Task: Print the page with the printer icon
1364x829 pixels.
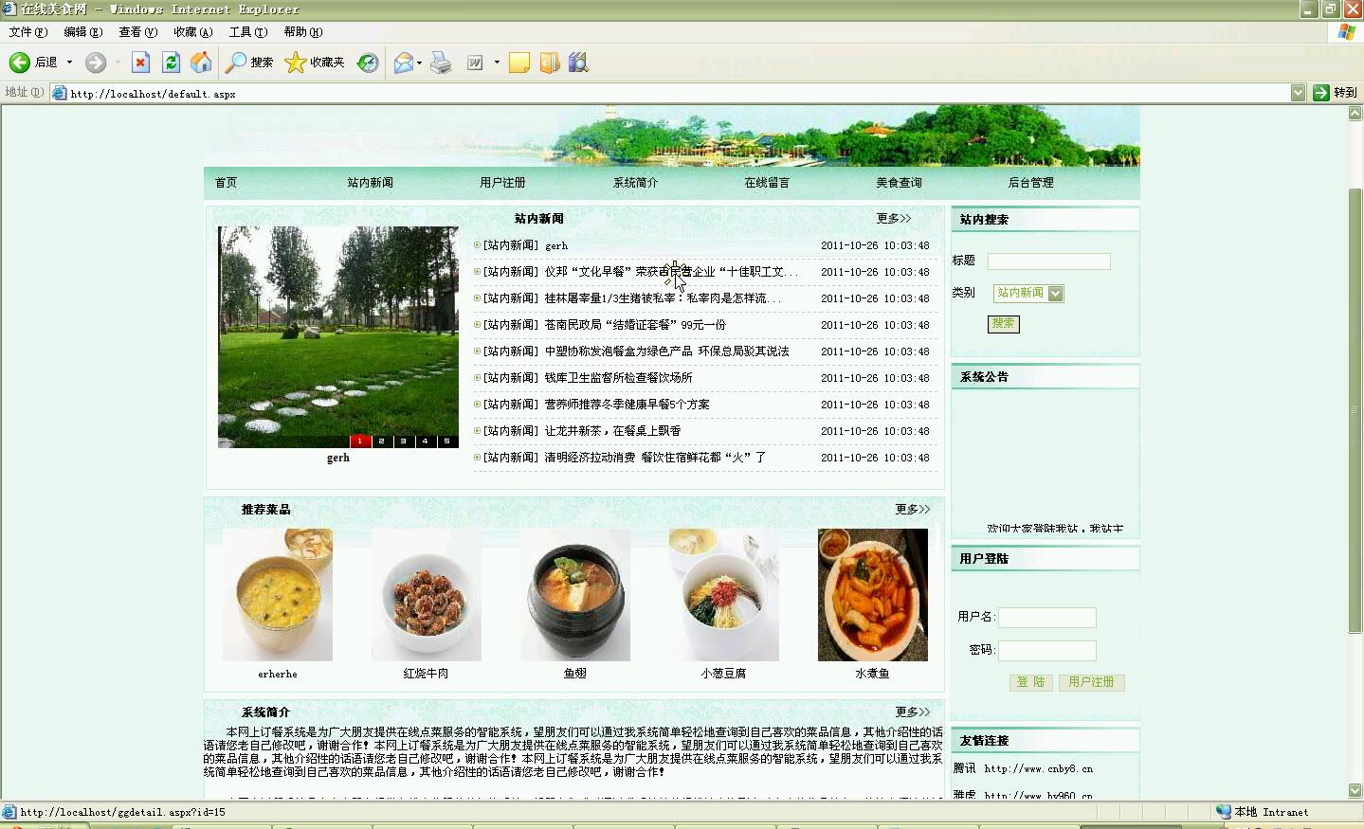Action: tap(441, 63)
